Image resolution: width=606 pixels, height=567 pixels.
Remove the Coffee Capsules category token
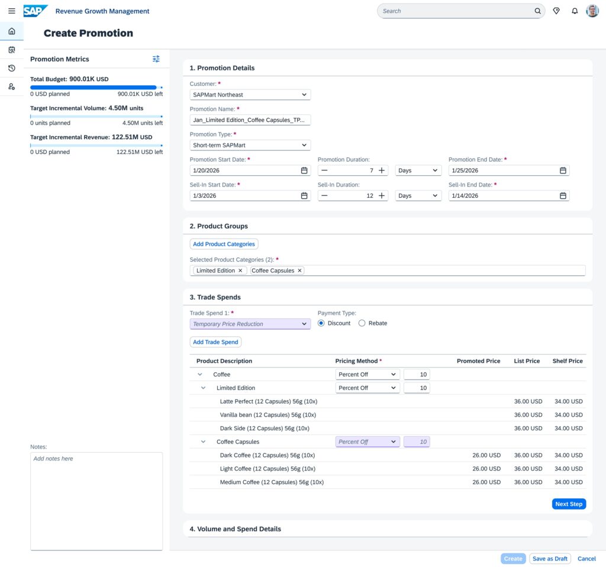pyautogui.click(x=299, y=270)
